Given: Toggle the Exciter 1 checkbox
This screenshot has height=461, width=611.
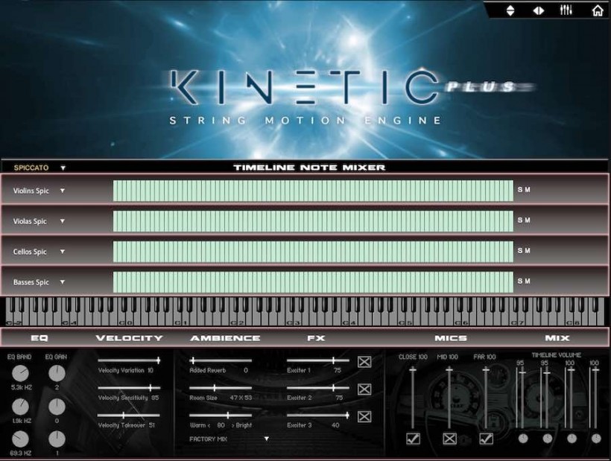Looking at the screenshot, I should coord(364,362).
